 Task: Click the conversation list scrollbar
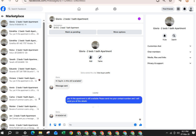44,74
